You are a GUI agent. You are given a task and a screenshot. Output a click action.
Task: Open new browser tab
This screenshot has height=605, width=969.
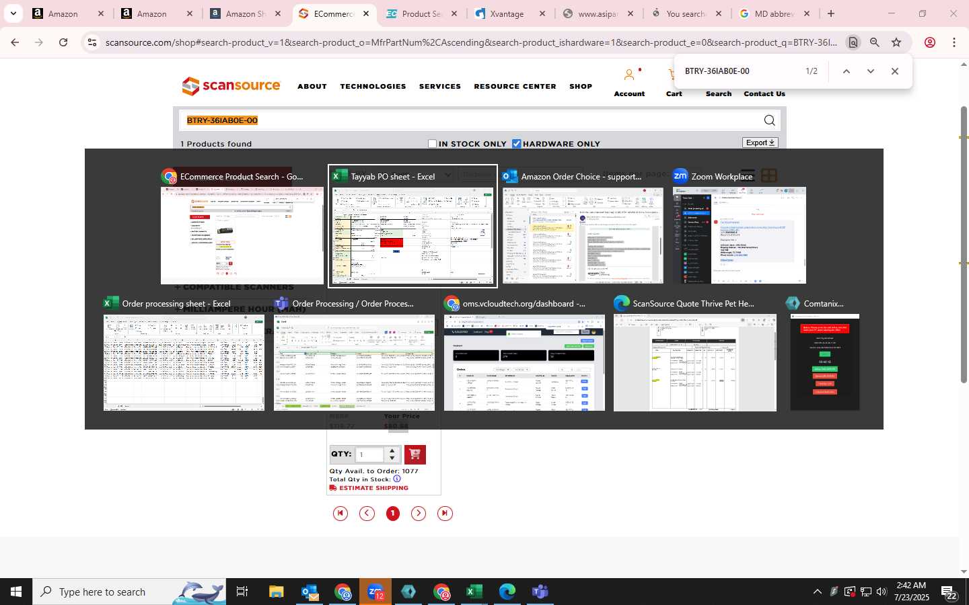point(831,13)
